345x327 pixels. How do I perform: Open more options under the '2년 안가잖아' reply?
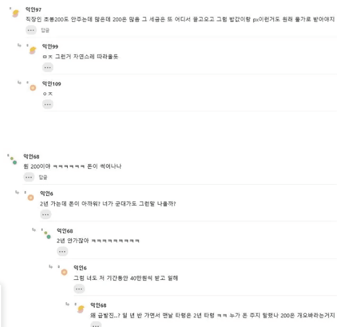click(63, 251)
